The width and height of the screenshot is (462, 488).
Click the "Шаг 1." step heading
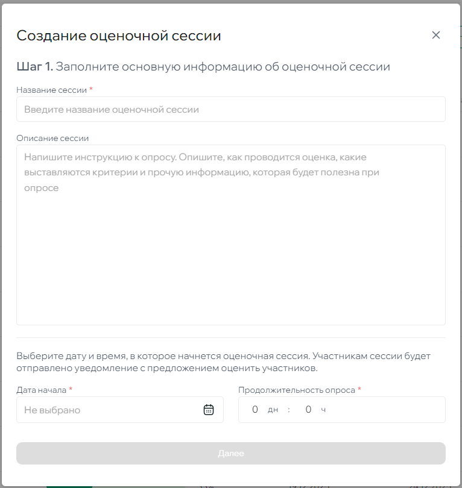pos(34,67)
